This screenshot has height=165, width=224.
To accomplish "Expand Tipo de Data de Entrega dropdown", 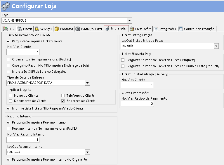I will 87,83.
